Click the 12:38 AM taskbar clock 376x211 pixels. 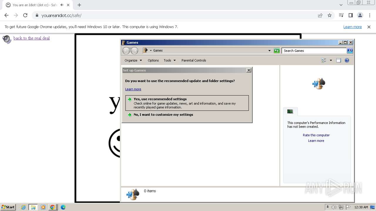[361, 207]
